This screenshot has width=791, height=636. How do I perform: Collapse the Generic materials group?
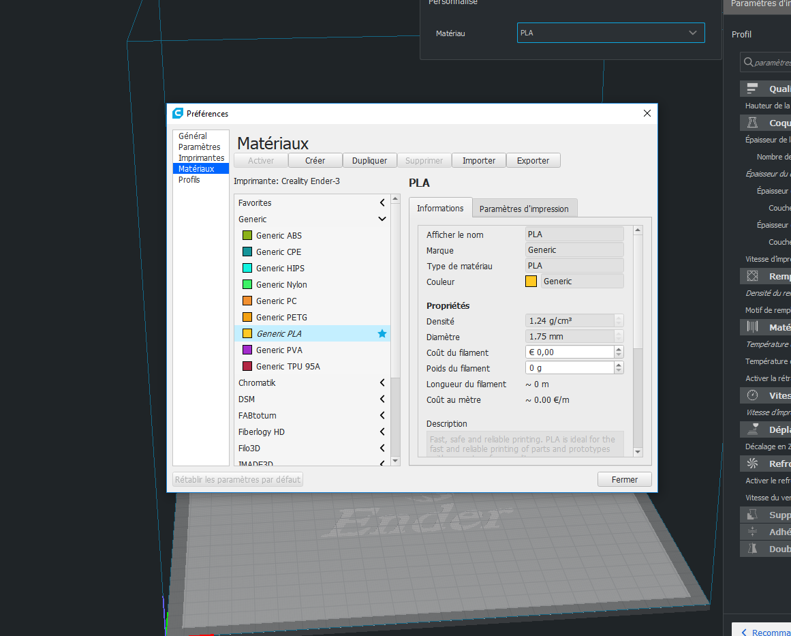click(x=382, y=219)
